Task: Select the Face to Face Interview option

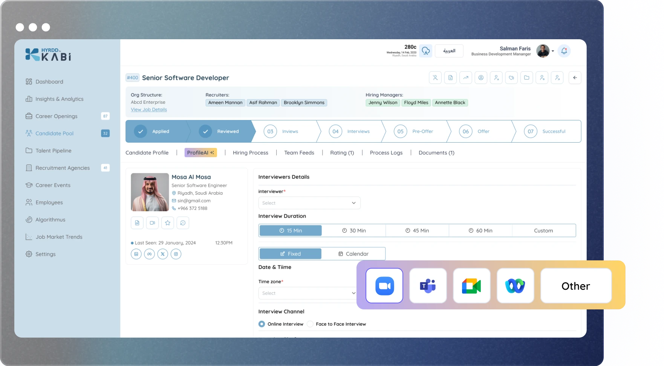Action: (310, 324)
